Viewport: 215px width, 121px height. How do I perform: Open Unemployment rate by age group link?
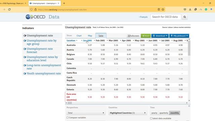pos(42,42)
